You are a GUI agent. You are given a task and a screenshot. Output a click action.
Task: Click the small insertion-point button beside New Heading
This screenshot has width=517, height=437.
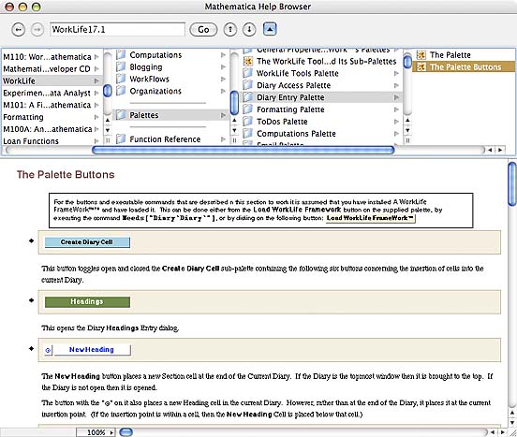[48, 350]
